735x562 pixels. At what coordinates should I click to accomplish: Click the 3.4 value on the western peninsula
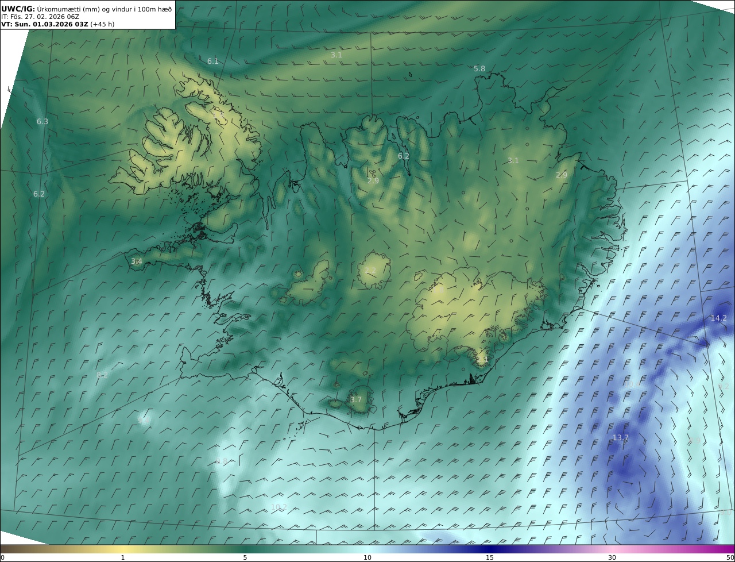(137, 261)
